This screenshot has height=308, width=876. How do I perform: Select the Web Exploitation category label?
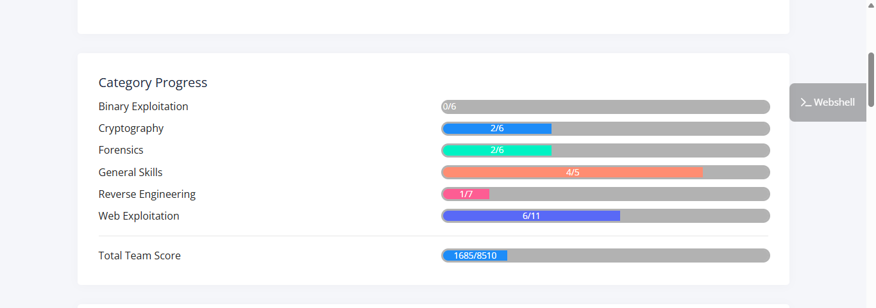[x=139, y=216]
